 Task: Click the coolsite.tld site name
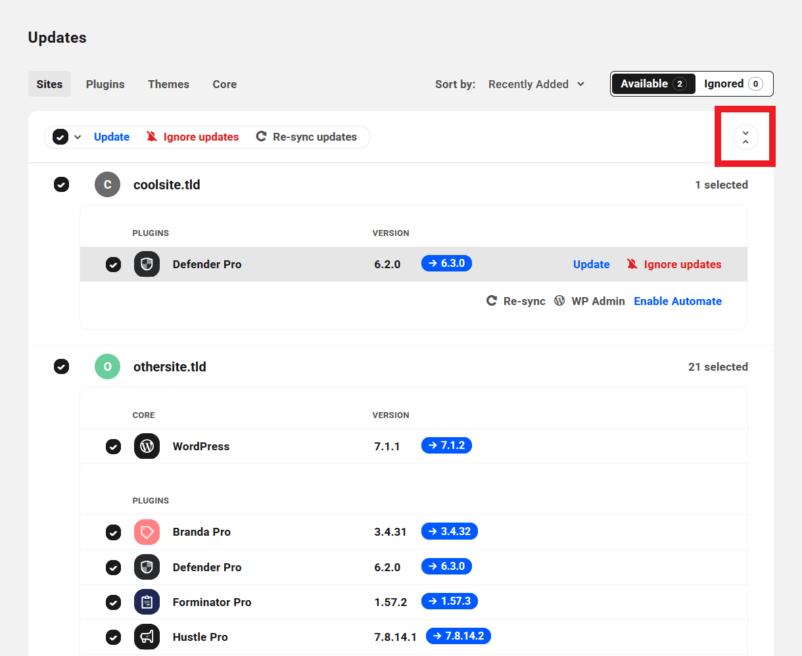(x=167, y=185)
